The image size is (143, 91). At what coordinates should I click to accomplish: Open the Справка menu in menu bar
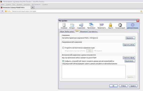45,5
